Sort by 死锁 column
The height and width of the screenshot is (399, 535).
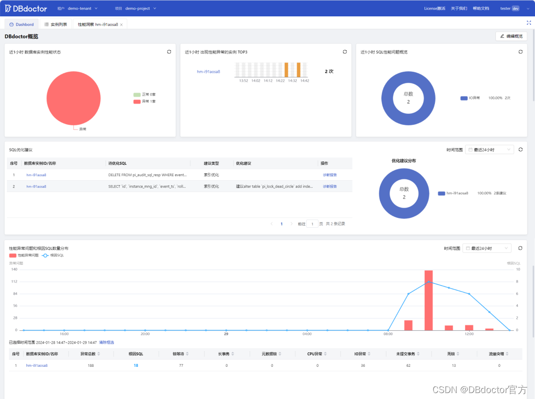pos(458,354)
